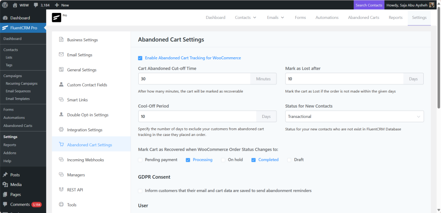Select the Settings top tab
Screen dimensions: 441x213
point(419,17)
